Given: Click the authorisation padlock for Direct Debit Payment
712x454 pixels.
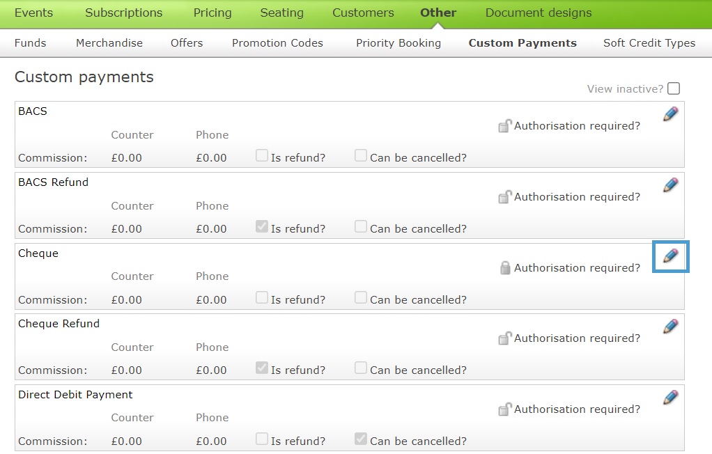Looking at the screenshot, I should click(504, 410).
